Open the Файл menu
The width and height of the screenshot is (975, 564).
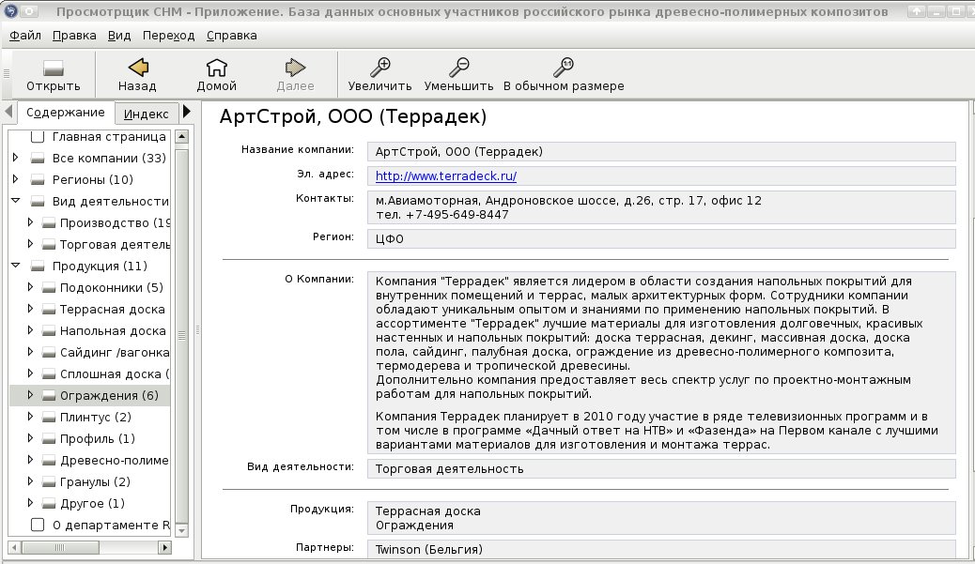pyautogui.click(x=25, y=36)
